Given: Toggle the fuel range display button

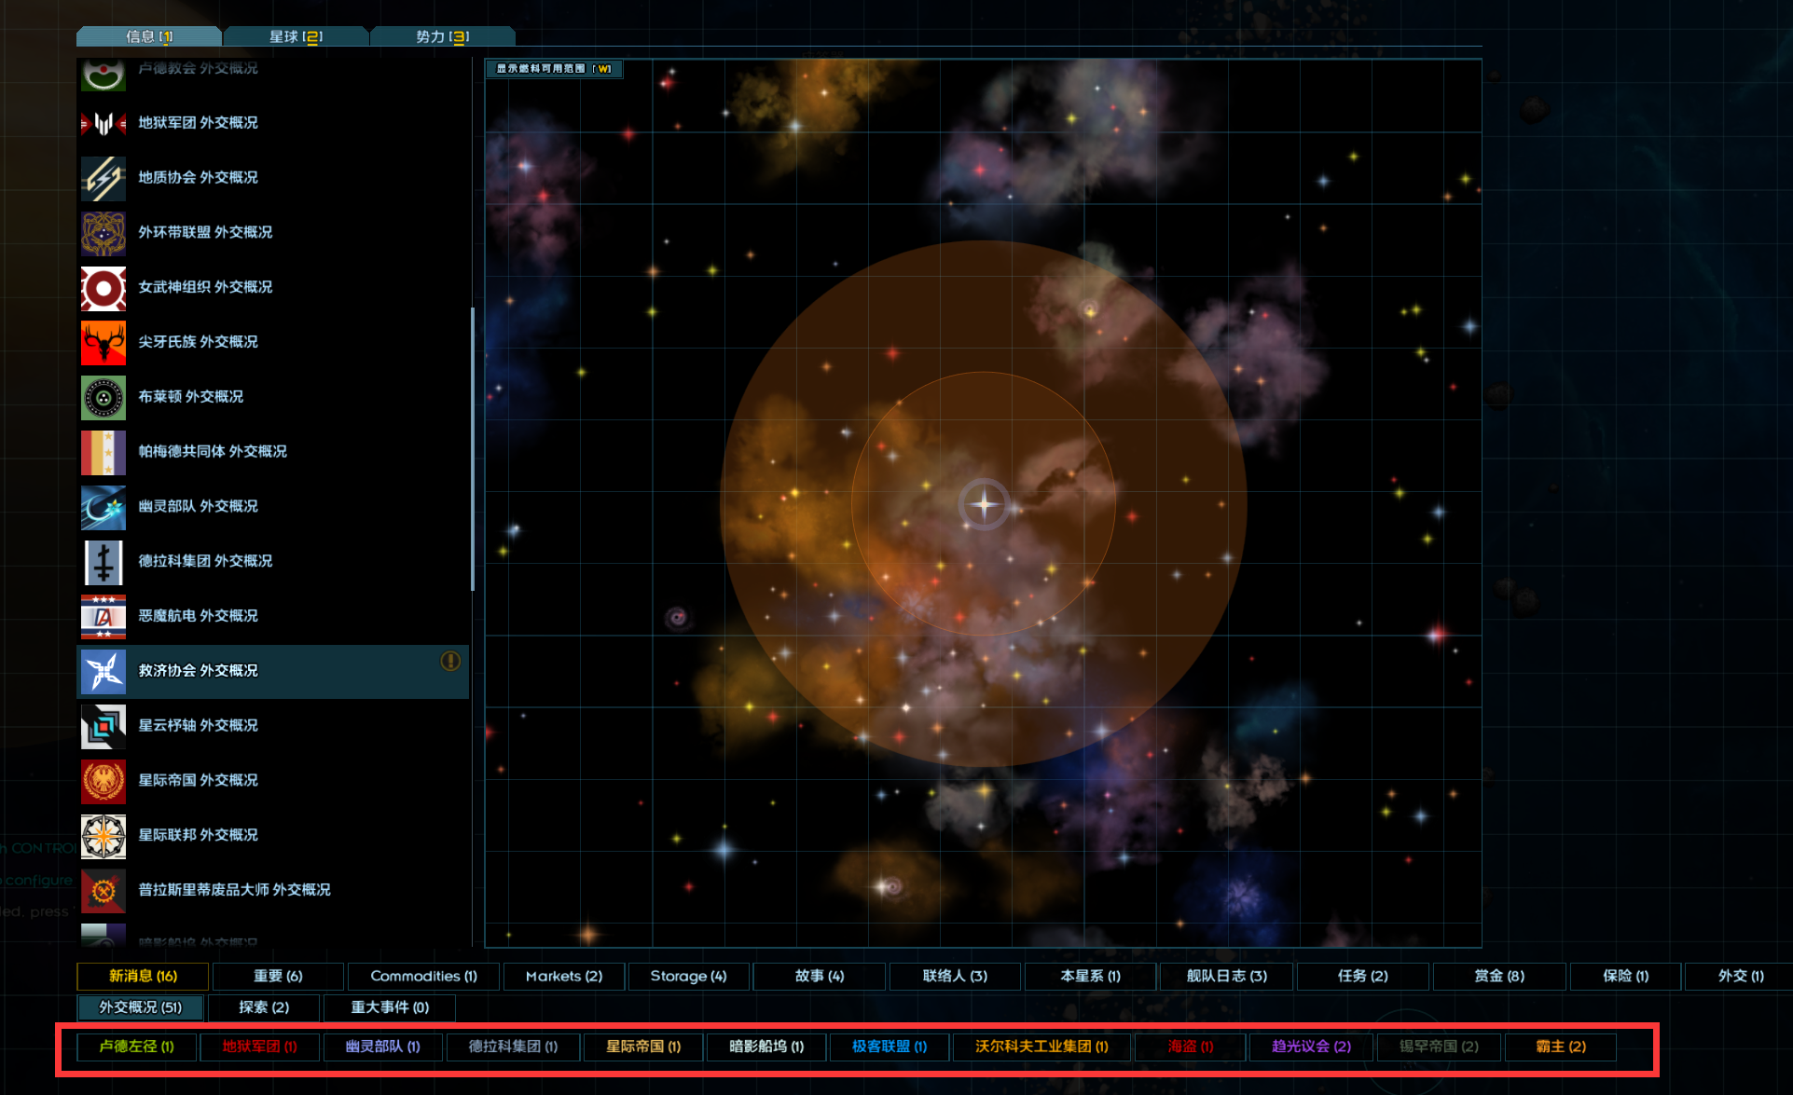Looking at the screenshot, I should coord(554,69).
